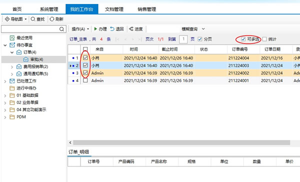Switch to the 首页 tab
The height and width of the screenshot is (182, 300).
pos(17,9)
